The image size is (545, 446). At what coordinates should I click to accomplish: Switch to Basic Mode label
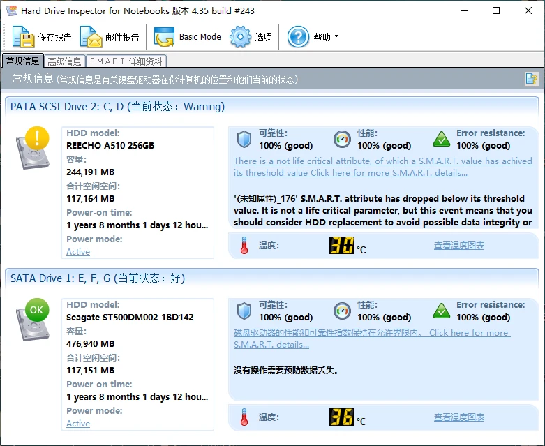[200, 36]
